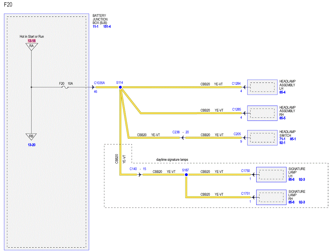Select the Signature Lamp RH component box
332x252 pixels.
point(271,197)
